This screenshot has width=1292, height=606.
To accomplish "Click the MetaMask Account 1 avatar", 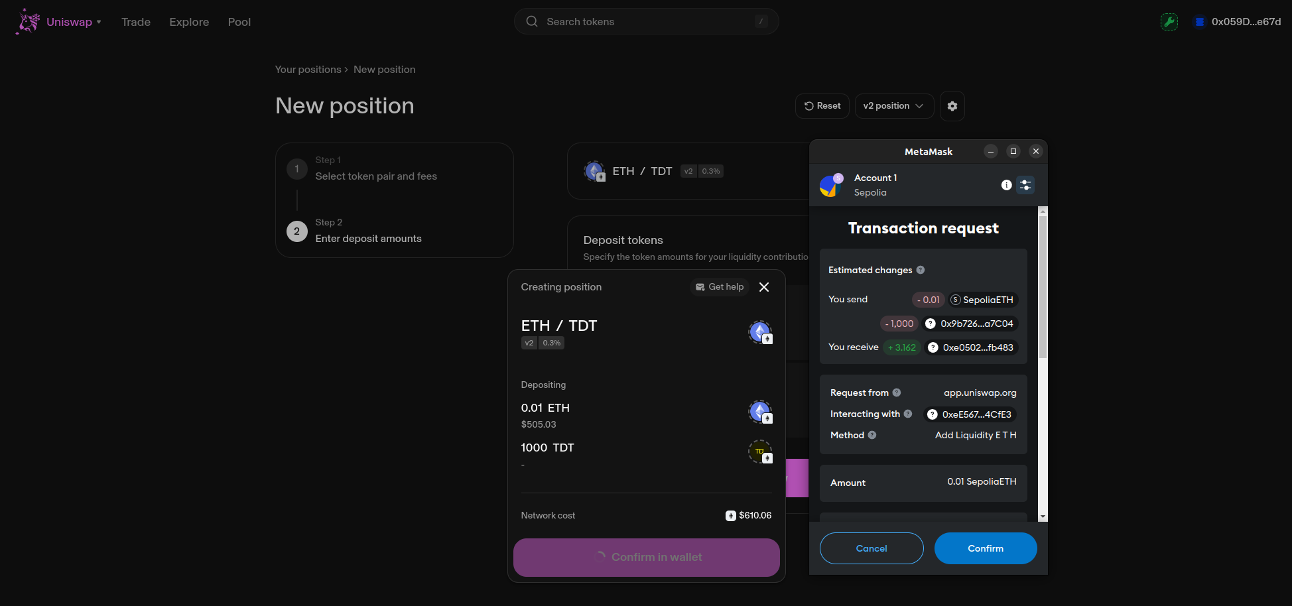I will click(831, 185).
